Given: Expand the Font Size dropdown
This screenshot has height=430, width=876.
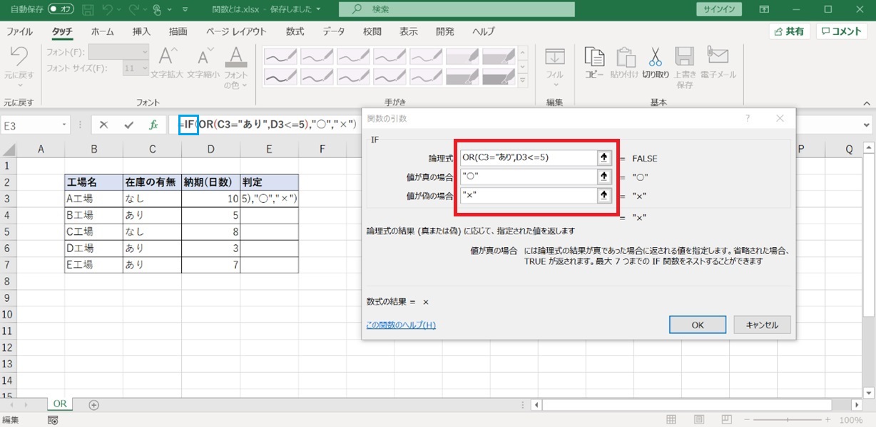Looking at the screenshot, I should (145, 68).
